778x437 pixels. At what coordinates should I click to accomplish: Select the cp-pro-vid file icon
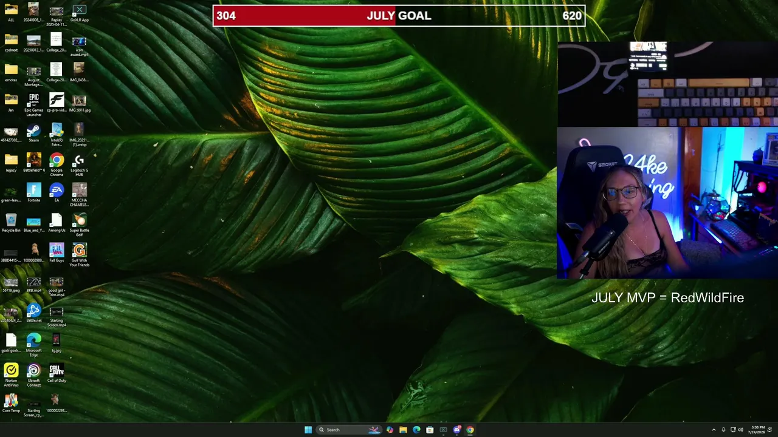click(57, 103)
